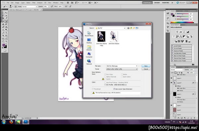The width and height of the screenshot is (199, 131).
Task: Click the Black & White adjustment icon
Action: [x=184, y=36]
